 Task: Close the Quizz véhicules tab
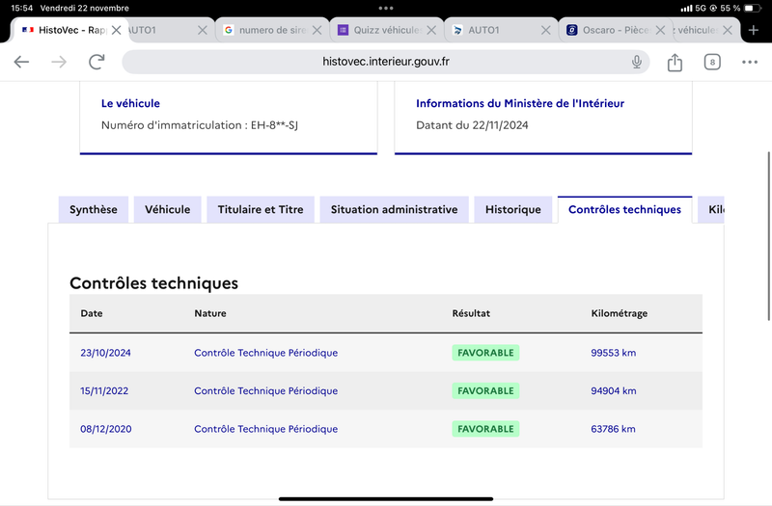[x=431, y=30]
